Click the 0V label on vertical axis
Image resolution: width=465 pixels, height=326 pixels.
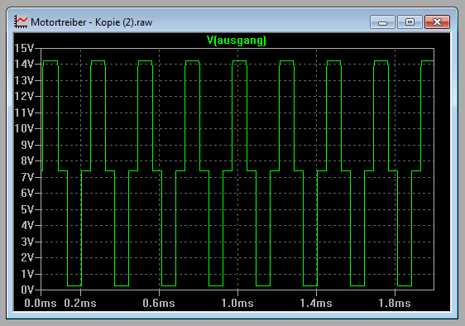[27, 290]
